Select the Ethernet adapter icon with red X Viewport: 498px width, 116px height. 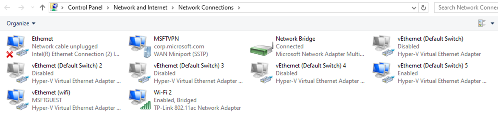pyautogui.click(x=17, y=46)
